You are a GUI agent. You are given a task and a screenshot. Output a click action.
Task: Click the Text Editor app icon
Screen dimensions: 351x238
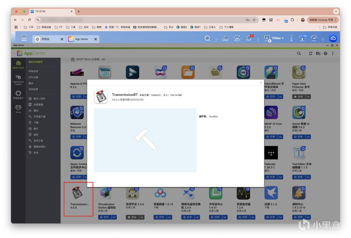[x=299, y=153]
